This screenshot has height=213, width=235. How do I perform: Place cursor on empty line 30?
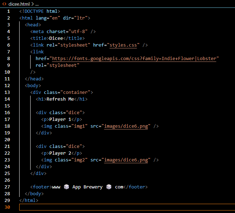127,207
